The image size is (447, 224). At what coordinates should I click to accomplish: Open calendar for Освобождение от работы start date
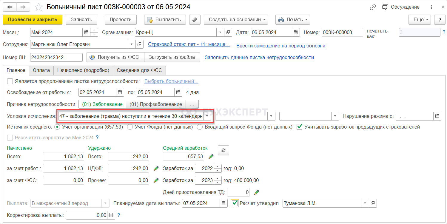[x=120, y=92]
